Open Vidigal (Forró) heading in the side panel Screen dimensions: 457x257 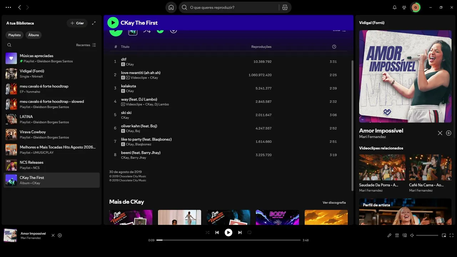tap(372, 23)
